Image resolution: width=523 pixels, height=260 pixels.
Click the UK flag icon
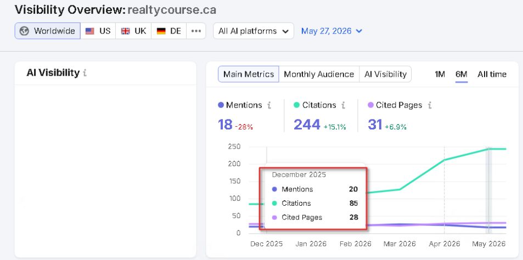click(x=126, y=31)
